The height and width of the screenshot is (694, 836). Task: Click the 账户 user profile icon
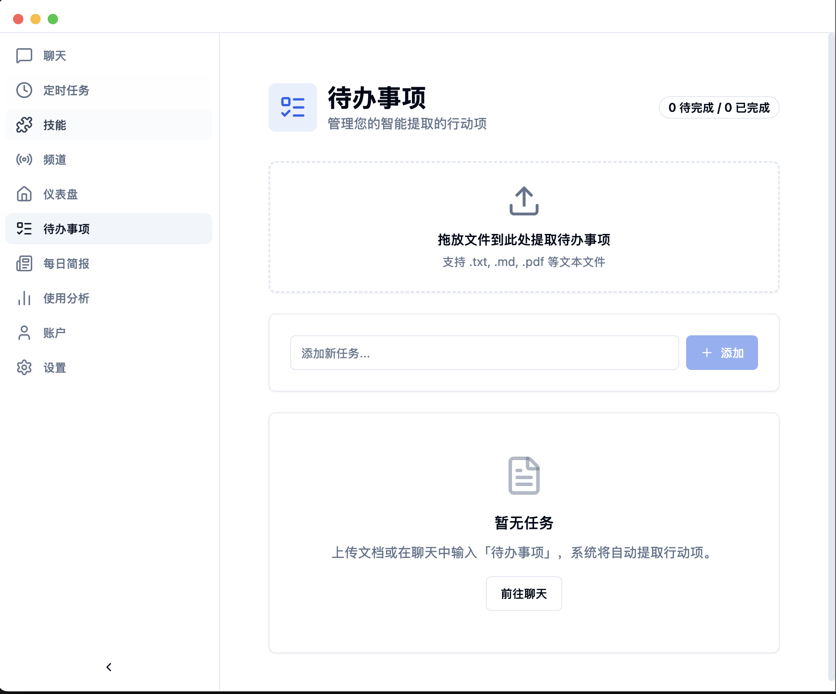[x=24, y=333]
